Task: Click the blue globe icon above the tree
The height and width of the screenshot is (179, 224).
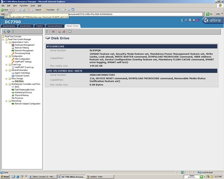Action: [8, 31]
